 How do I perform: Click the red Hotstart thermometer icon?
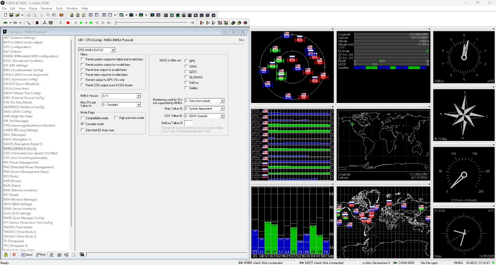tap(202, 23)
